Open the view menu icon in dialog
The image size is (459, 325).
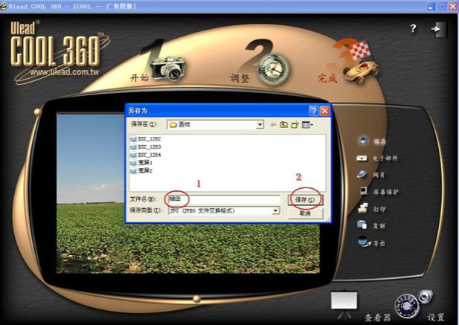(x=307, y=125)
